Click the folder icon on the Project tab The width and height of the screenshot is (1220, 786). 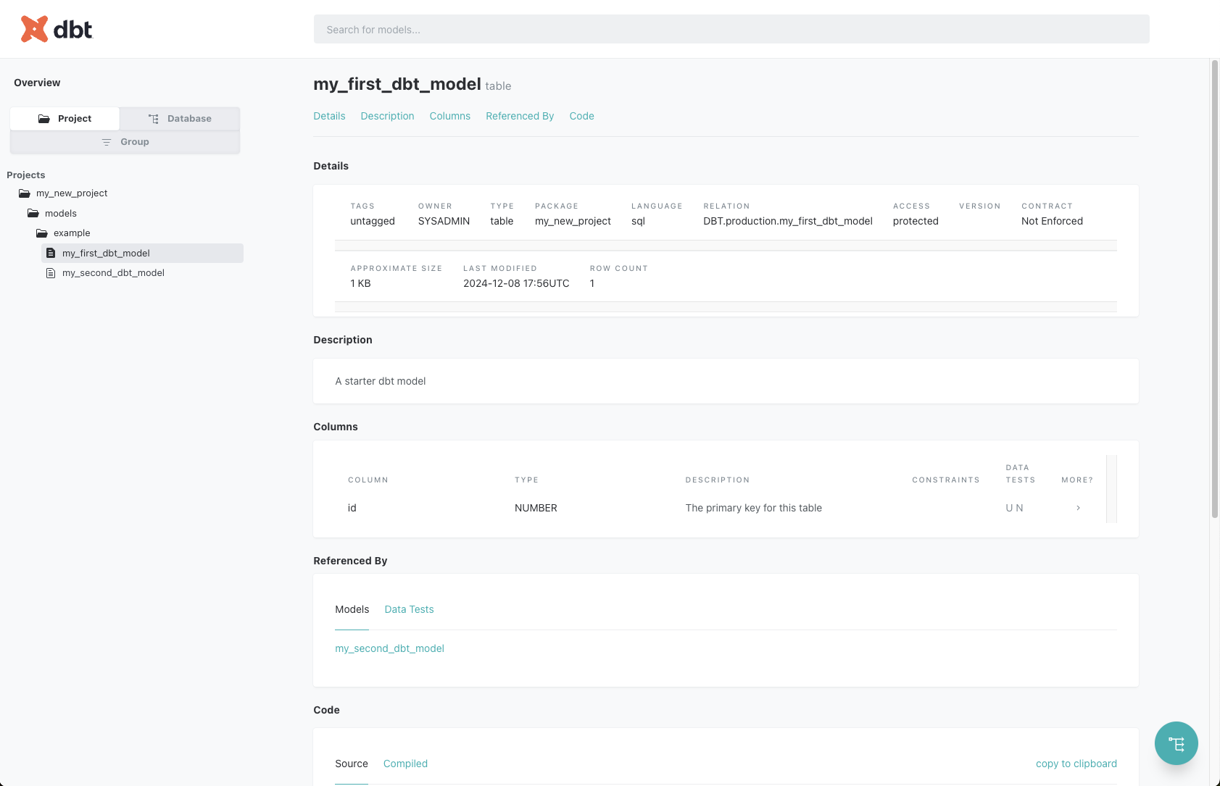point(44,119)
